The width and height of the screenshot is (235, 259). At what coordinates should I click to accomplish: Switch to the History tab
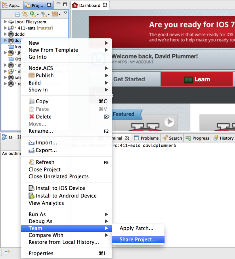tap(223, 138)
